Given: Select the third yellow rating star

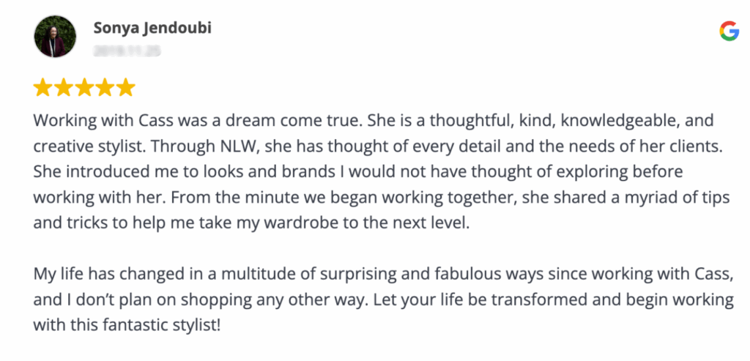Looking at the screenshot, I should tap(84, 87).
